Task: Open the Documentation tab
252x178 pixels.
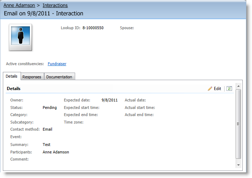Action: (59, 77)
